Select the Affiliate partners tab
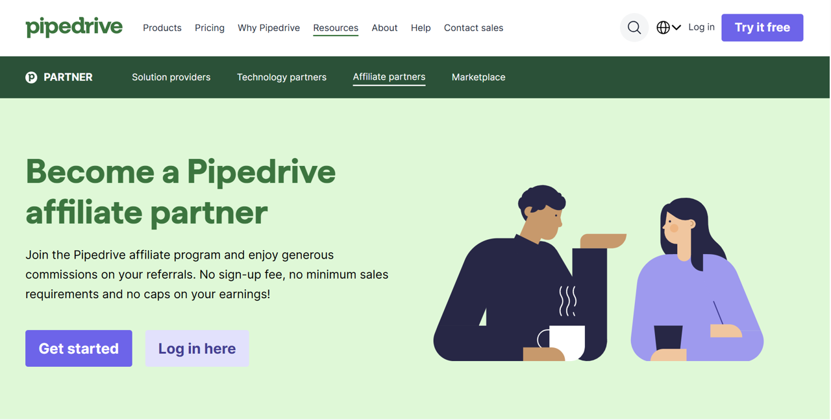The height and width of the screenshot is (420, 831). [389, 76]
